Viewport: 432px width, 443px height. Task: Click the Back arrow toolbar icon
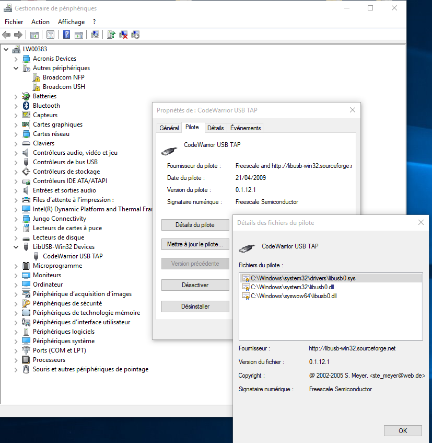6,35
